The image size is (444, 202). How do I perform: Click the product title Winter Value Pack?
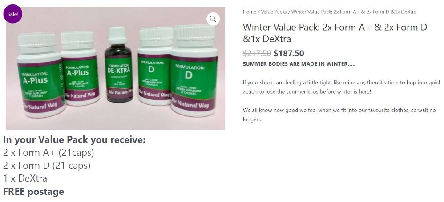click(335, 33)
